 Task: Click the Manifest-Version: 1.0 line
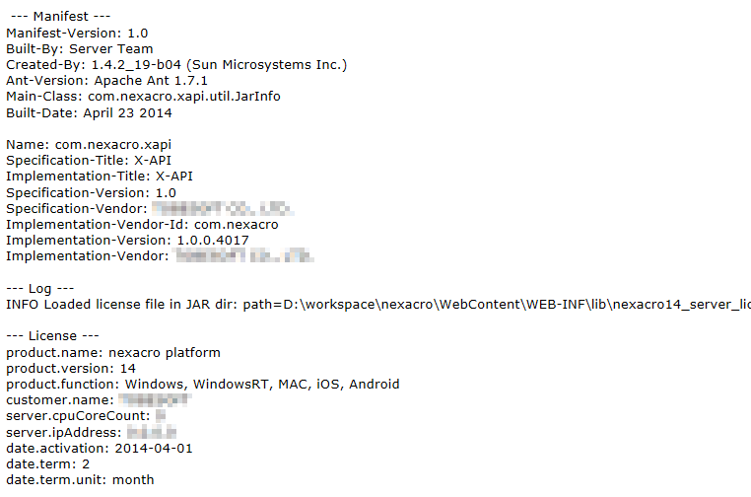coord(78,33)
